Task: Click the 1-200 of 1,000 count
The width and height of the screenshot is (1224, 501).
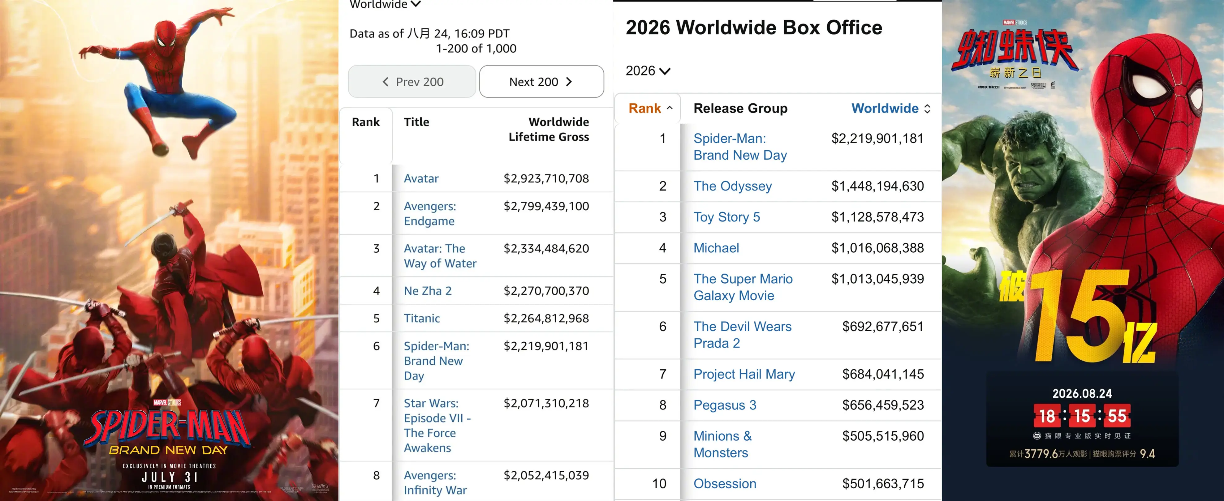Action: (476, 49)
